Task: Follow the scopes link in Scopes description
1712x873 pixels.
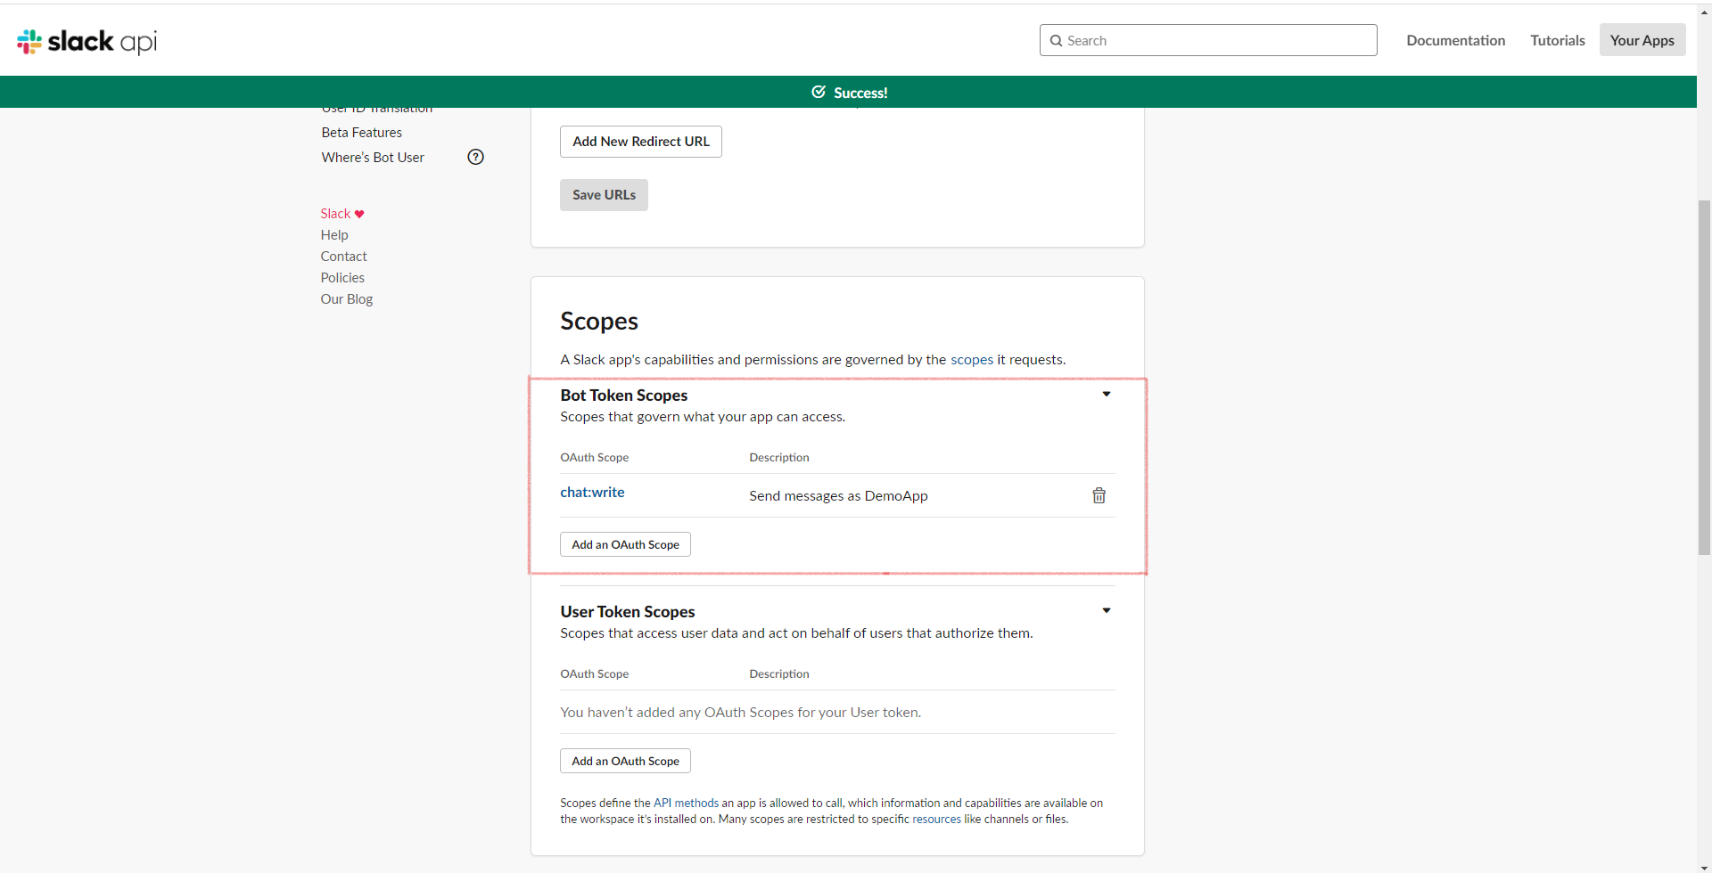Action: (971, 359)
